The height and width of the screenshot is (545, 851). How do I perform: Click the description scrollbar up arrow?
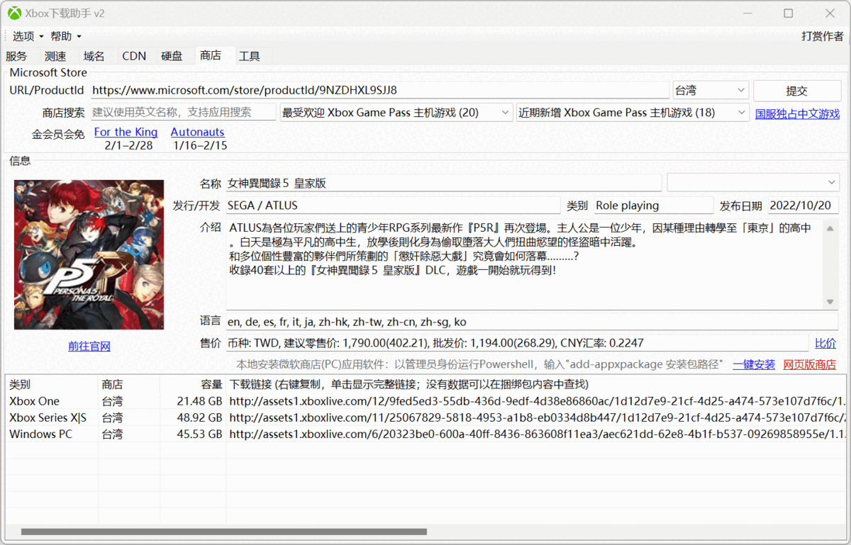point(830,227)
